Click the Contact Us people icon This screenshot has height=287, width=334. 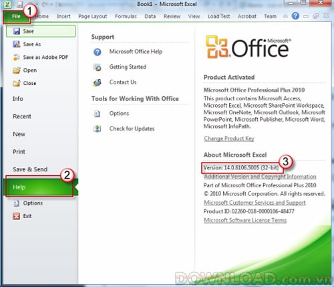(98, 82)
